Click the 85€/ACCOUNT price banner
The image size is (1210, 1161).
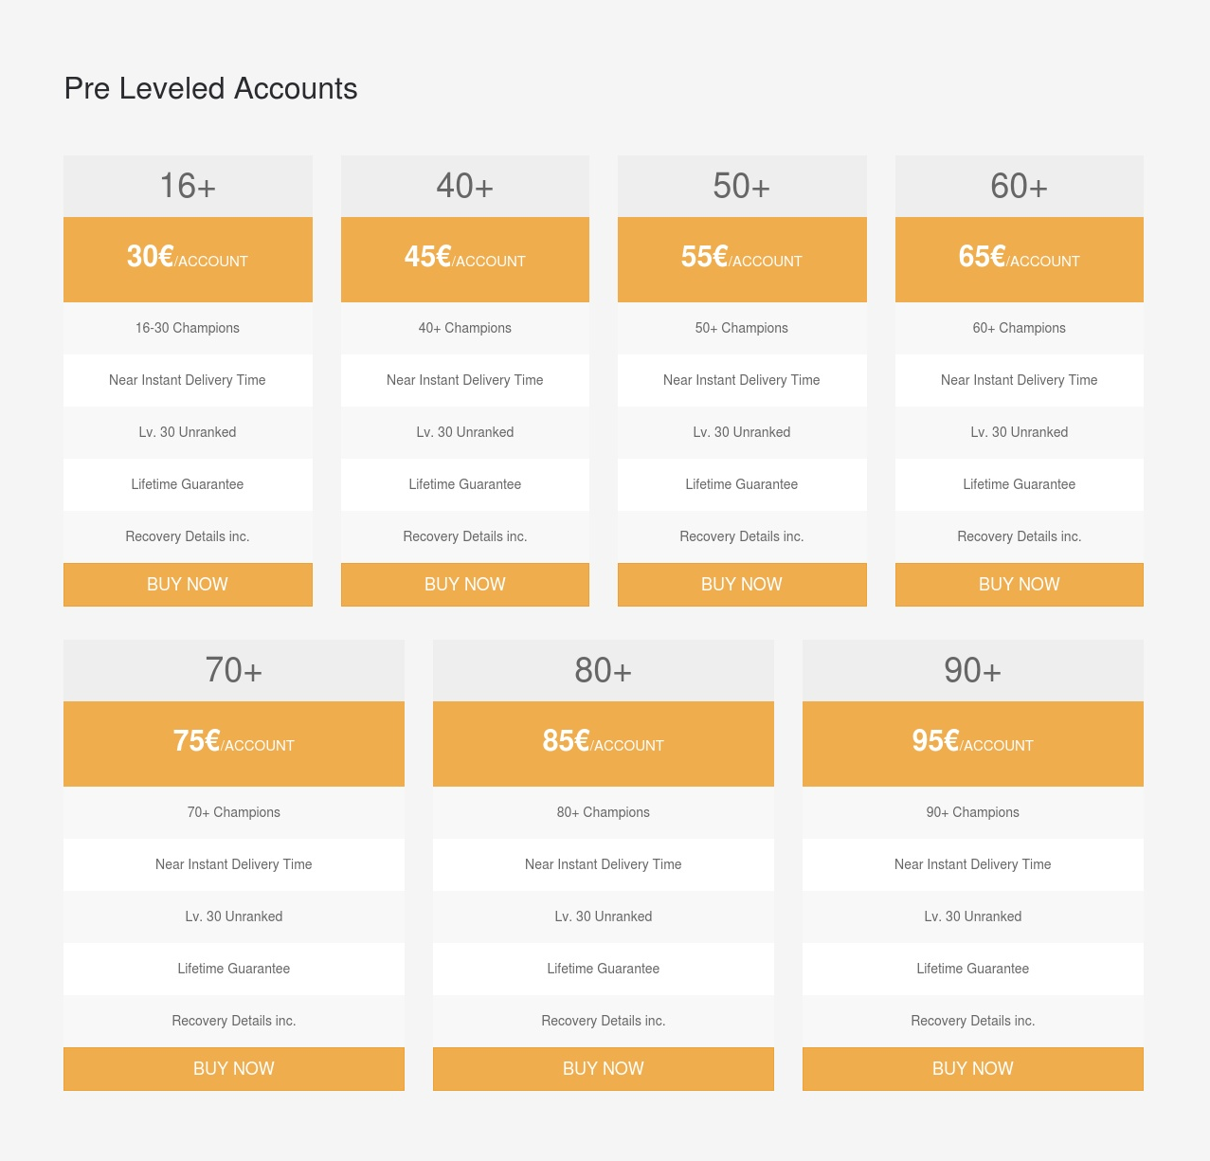(604, 744)
